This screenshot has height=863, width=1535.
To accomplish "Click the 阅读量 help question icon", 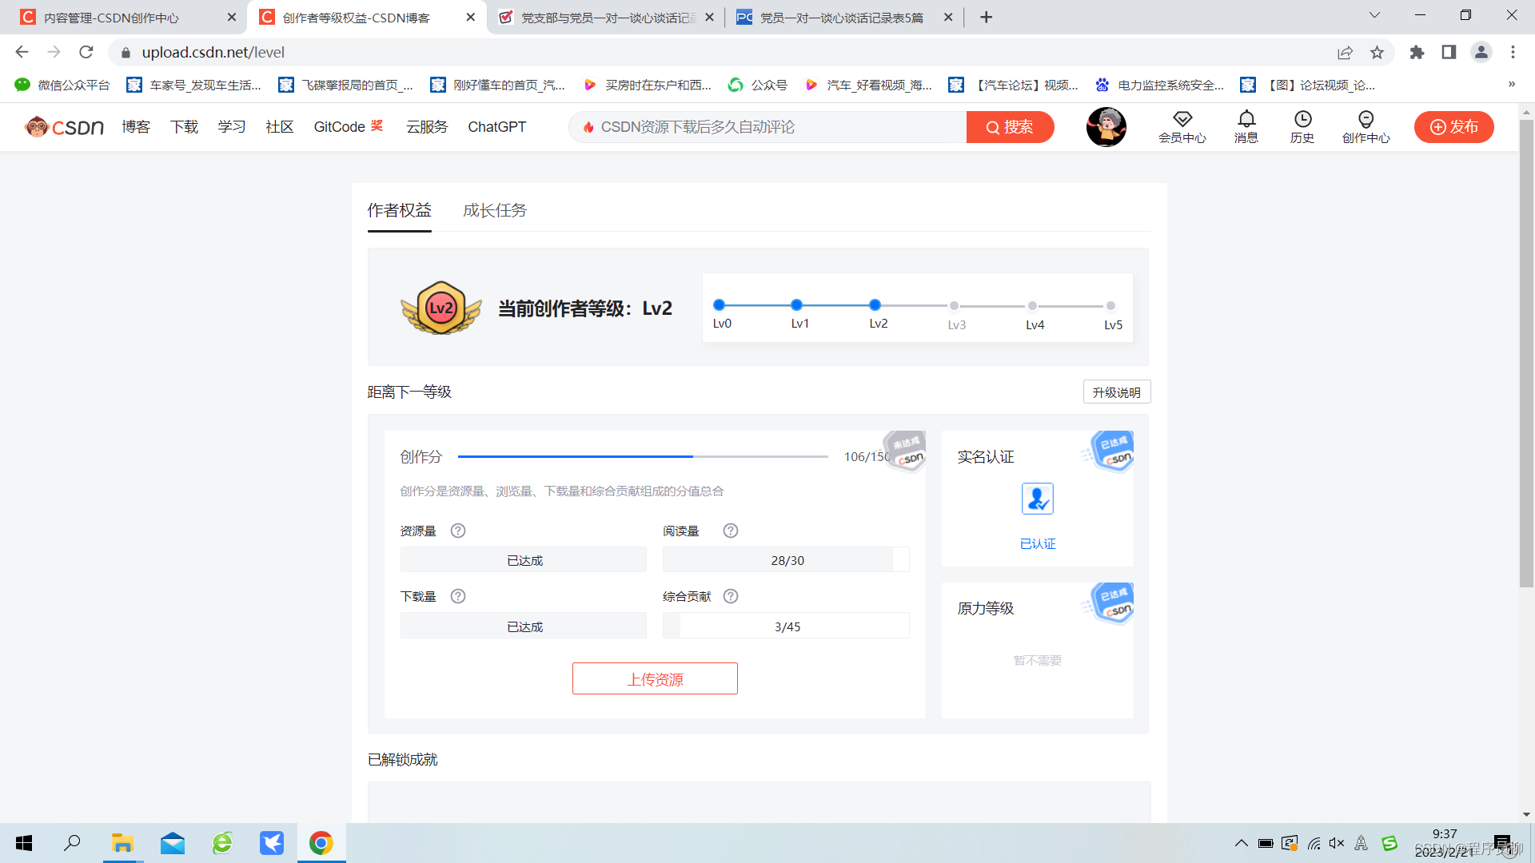I will [731, 531].
